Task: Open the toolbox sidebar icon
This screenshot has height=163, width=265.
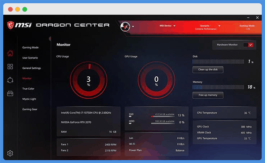Action: click(10, 94)
